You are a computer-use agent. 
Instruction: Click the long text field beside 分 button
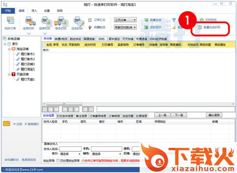click(166, 109)
